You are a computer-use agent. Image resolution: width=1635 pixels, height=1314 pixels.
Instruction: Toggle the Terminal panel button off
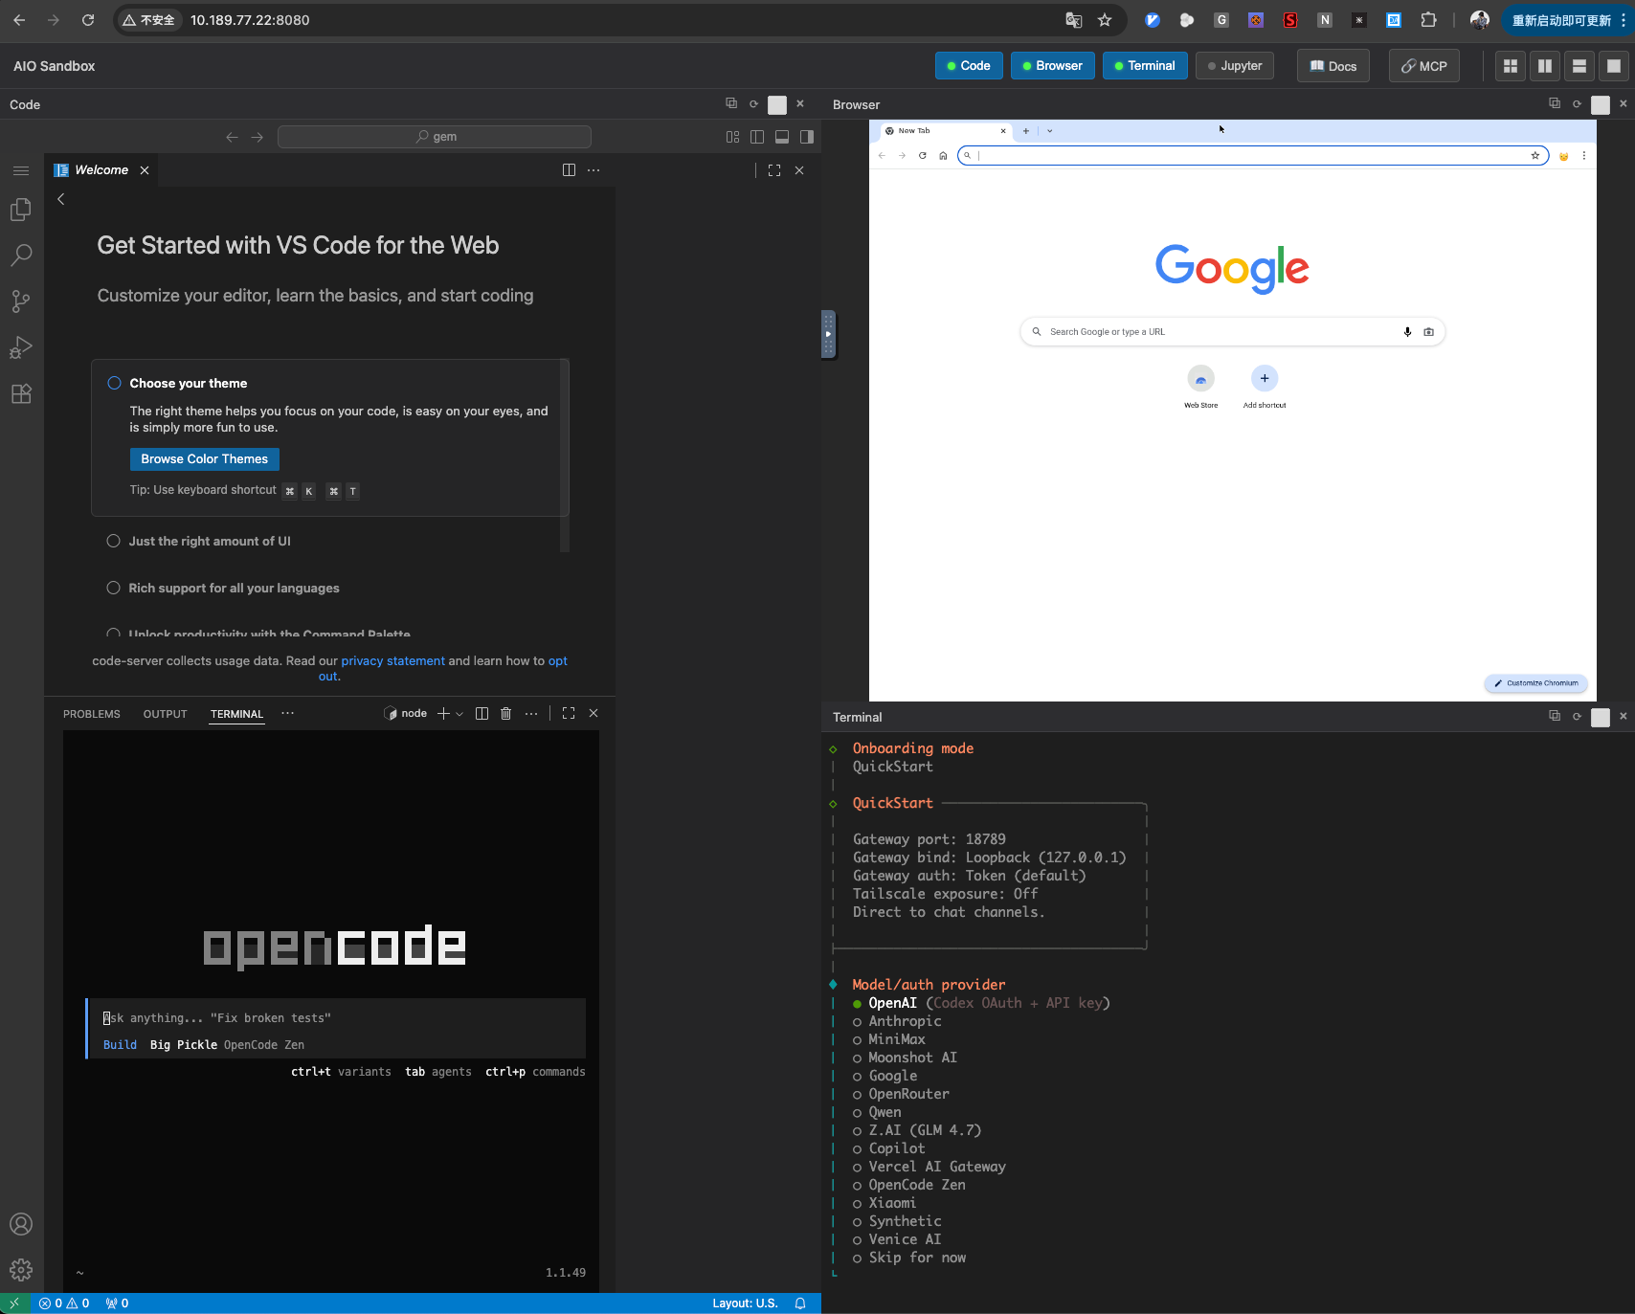(1144, 66)
